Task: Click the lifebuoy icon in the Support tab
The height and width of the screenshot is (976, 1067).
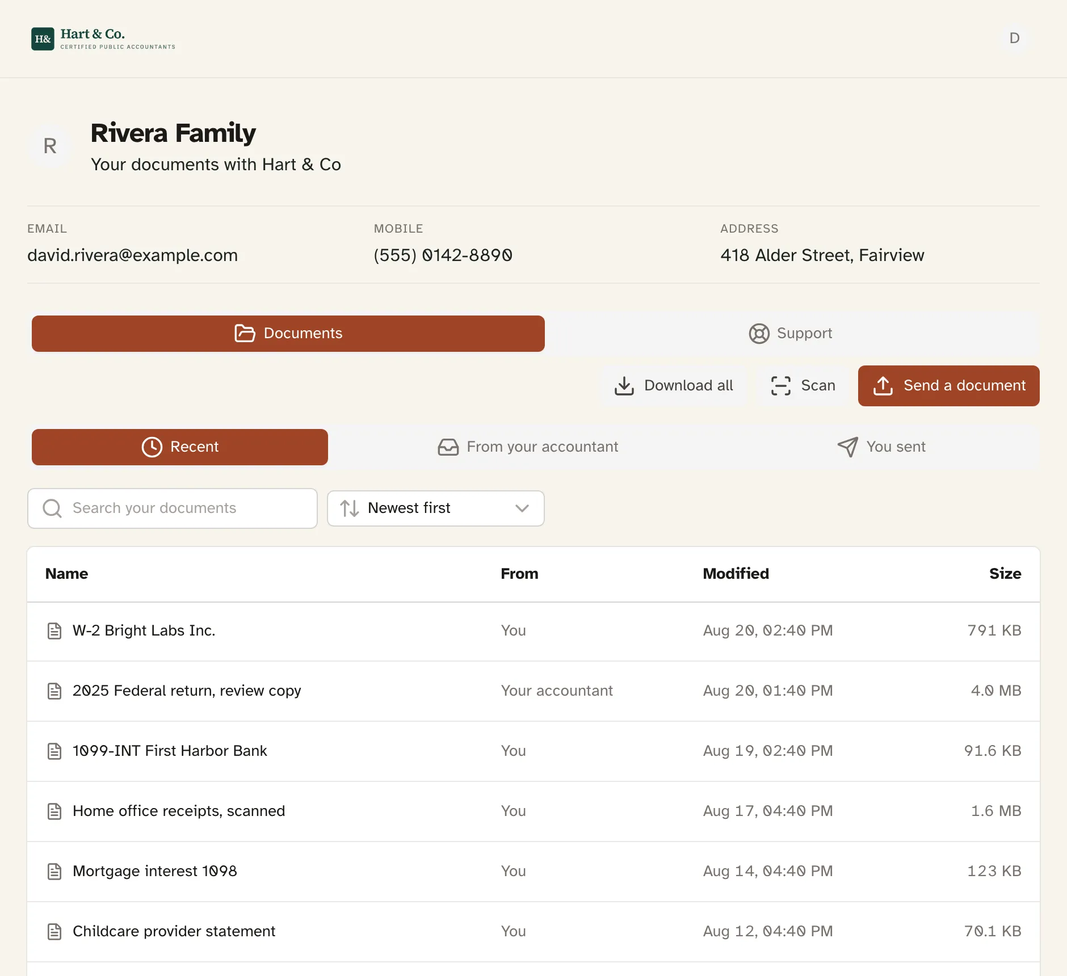Action: tap(759, 333)
